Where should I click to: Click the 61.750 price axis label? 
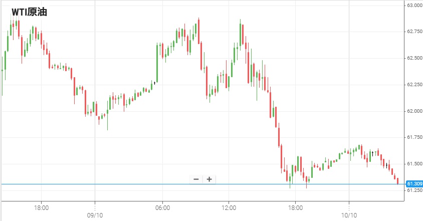click(x=413, y=137)
